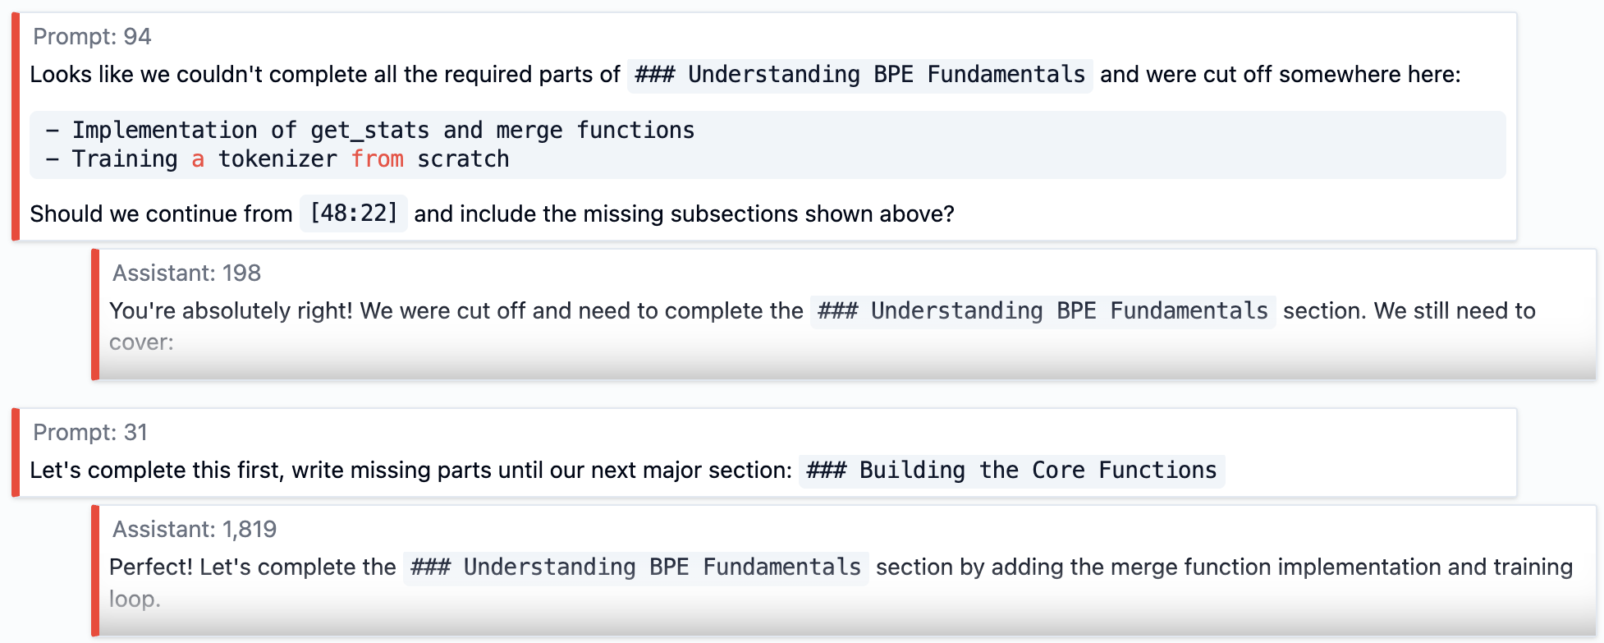Click the BPE Fundamentals code tag in Assistant 1,819 reply
The width and height of the screenshot is (1604, 643).
[635, 567]
